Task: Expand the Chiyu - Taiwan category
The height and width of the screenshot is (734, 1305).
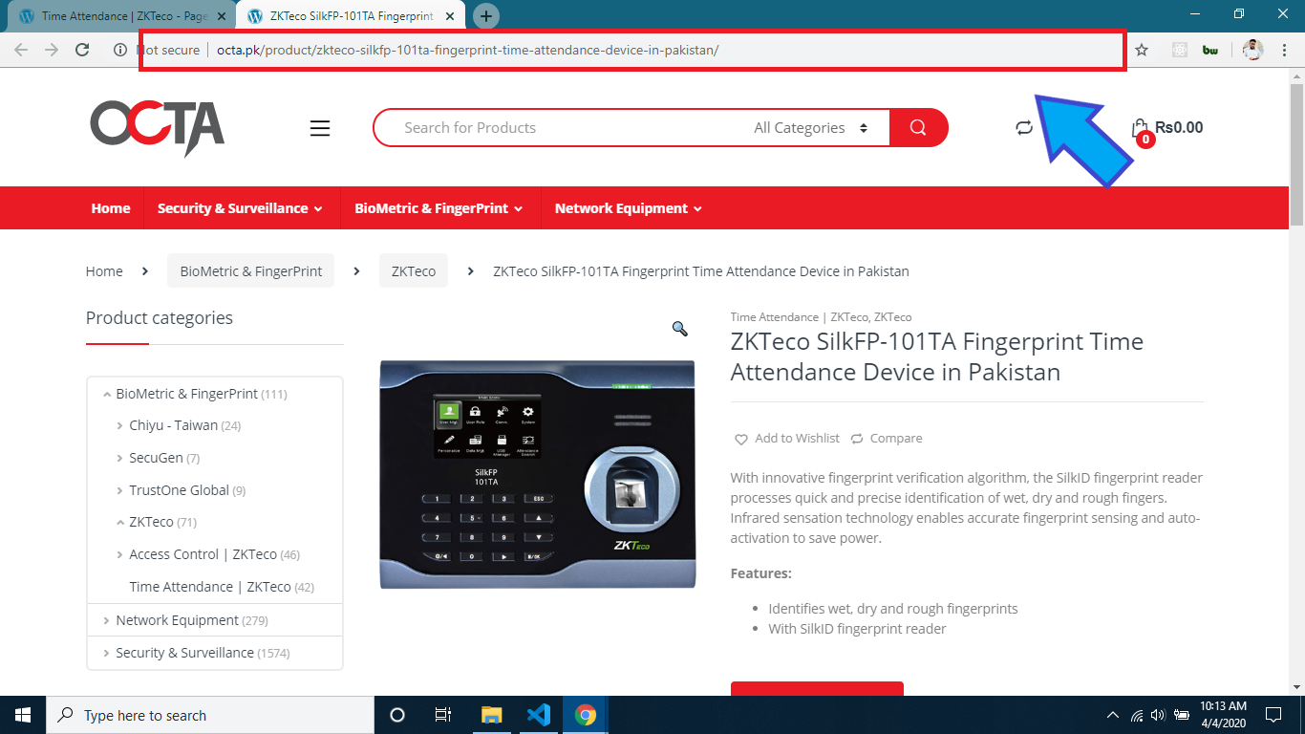Action: (119, 425)
